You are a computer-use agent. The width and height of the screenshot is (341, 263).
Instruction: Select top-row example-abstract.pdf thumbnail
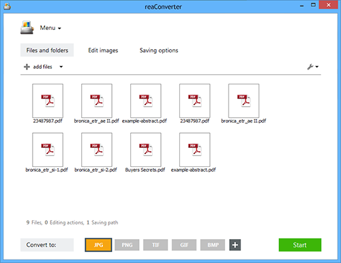[146, 101]
